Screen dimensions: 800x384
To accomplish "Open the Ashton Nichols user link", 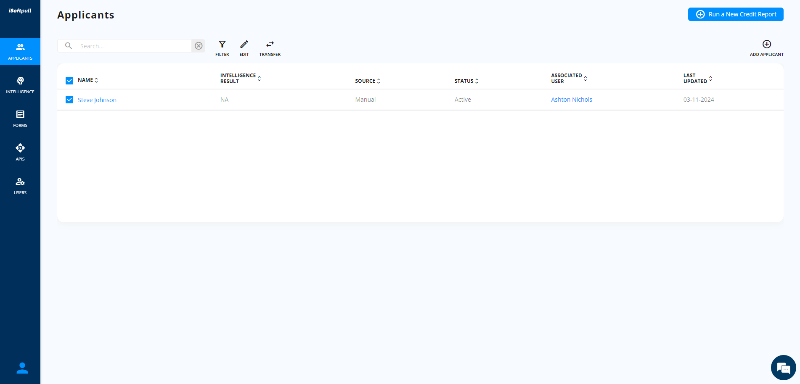I will pyautogui.click(x=572, y=100).
